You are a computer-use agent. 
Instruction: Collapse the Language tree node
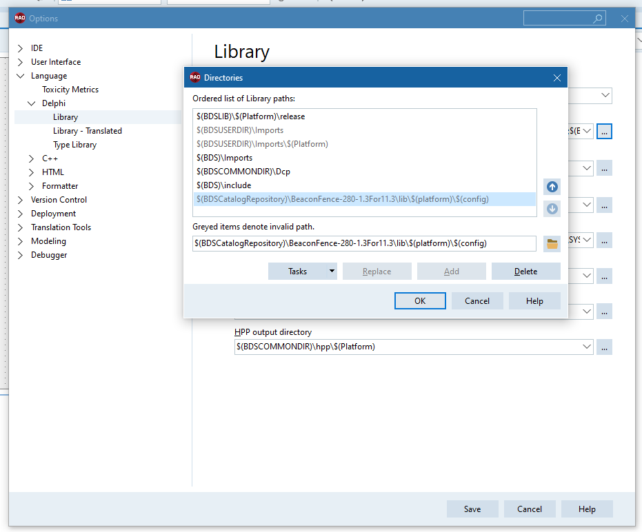tap(20, 76)
